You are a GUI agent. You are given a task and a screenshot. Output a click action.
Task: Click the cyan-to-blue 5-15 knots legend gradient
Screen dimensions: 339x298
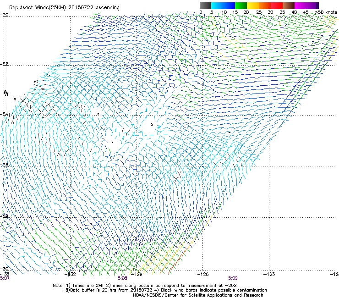coord(223,6)
